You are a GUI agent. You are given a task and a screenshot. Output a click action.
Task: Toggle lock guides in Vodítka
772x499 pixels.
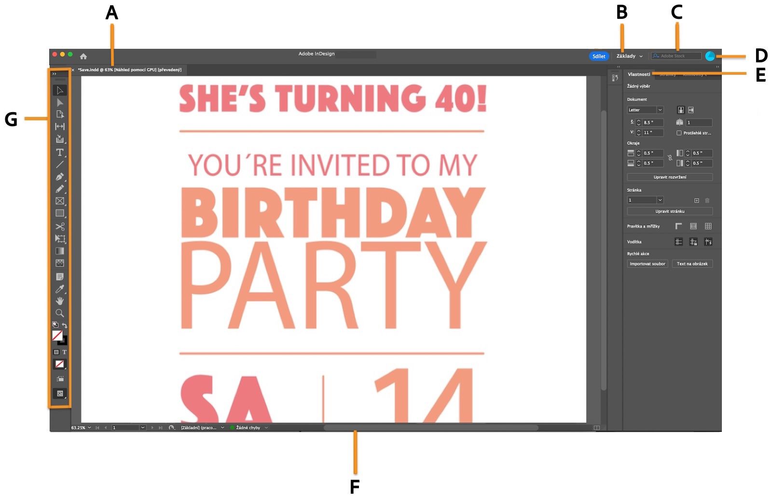click(x=693, y=242)
